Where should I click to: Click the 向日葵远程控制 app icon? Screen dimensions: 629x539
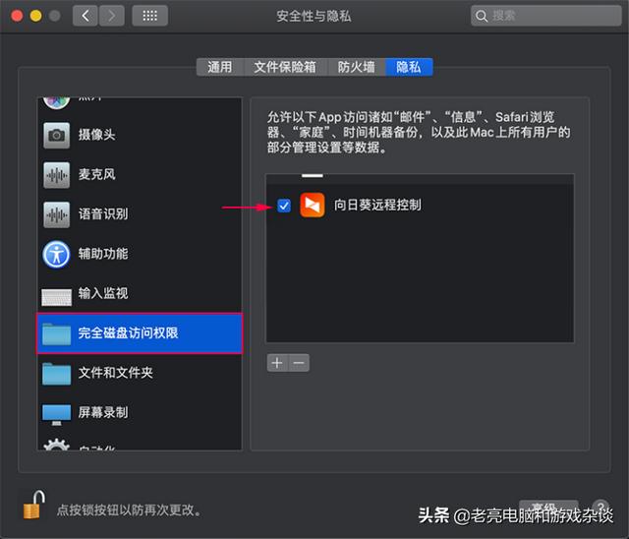pyautogui.click(x=313, y=206)
